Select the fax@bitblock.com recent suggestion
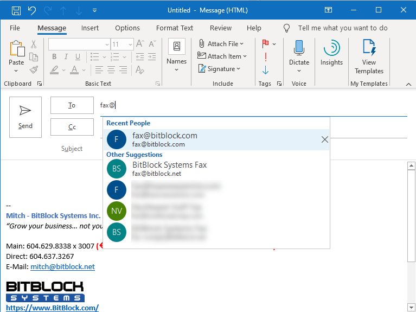Image resolution: width=416 pixels, height=312 pixels. coord(216,139)
